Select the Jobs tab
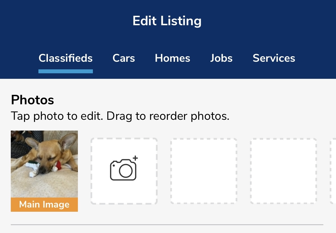The height and width of the screenshot is (233, 336). 221,58
